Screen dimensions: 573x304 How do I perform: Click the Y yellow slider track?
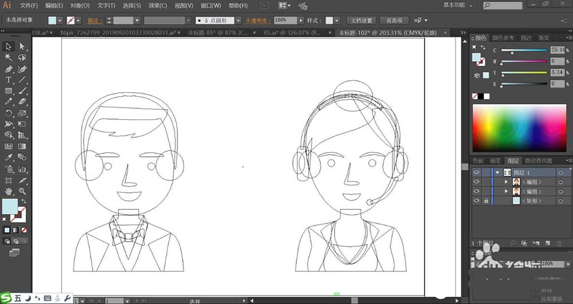point(524,72)
